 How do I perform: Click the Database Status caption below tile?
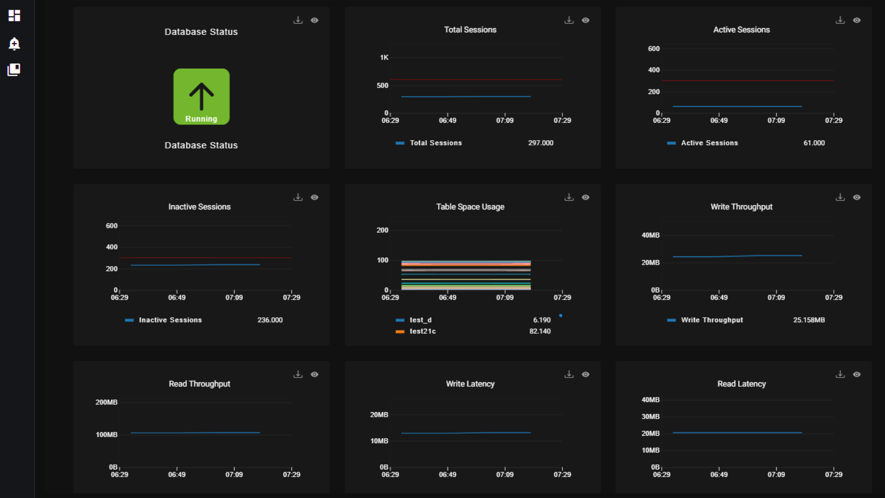pyautogui.click(x=201, y=145)
